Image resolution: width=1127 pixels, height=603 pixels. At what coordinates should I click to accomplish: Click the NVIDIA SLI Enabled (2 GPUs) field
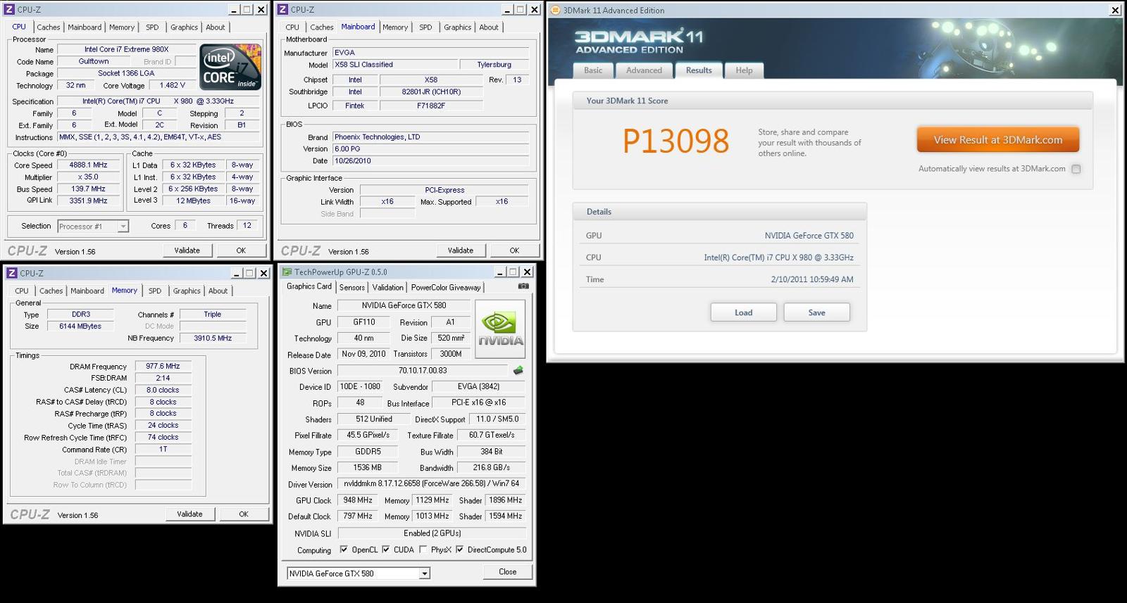[x=432, y=533]
